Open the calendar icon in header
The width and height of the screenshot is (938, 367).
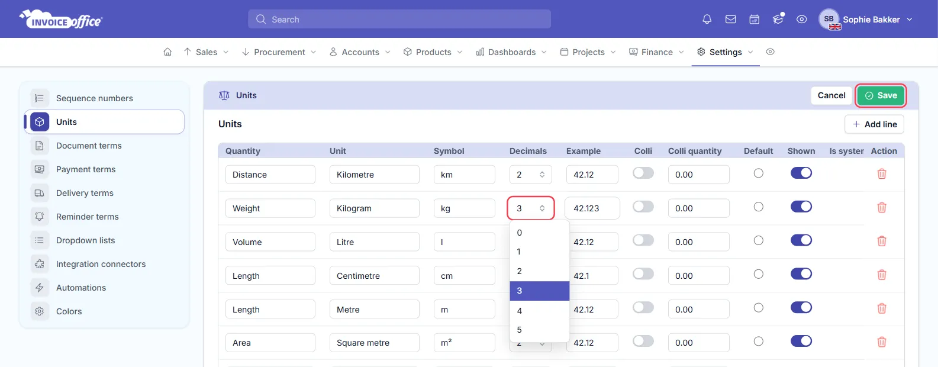[x=755, y=20]
